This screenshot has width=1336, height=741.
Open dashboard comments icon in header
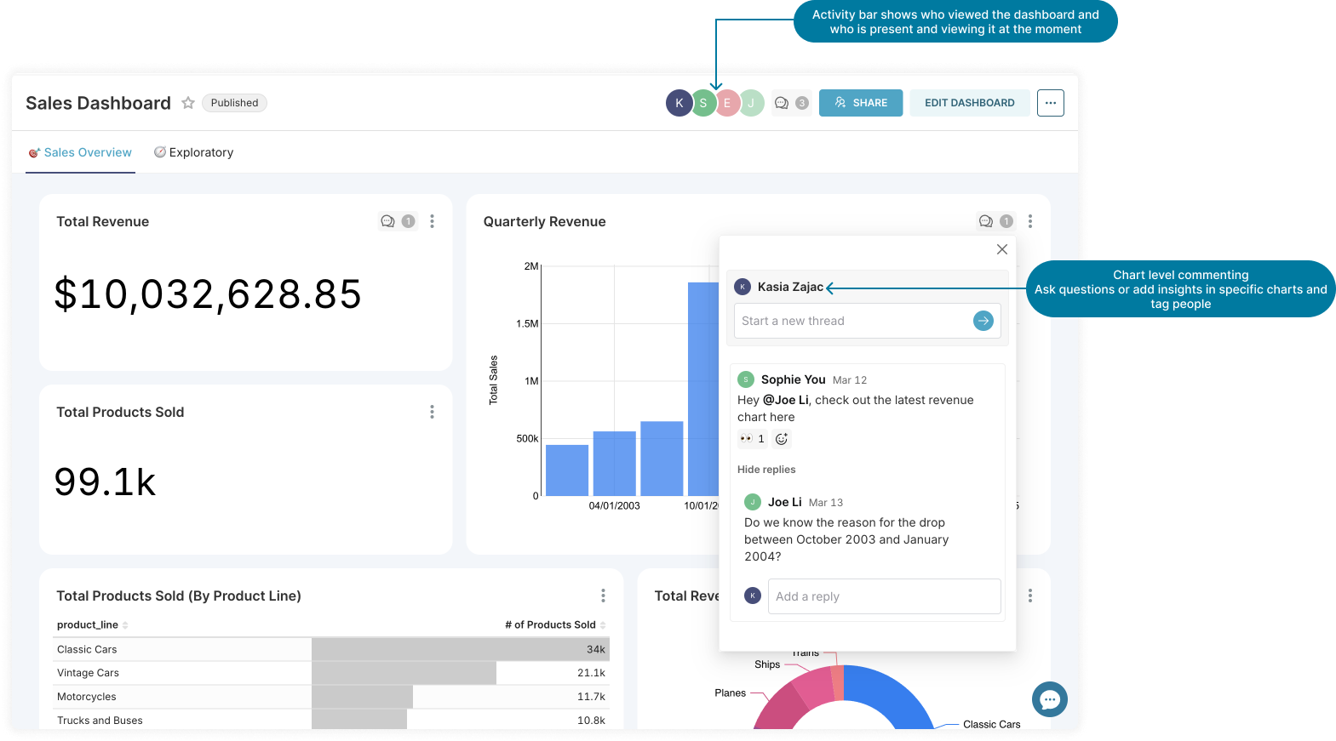pos(782,103)
